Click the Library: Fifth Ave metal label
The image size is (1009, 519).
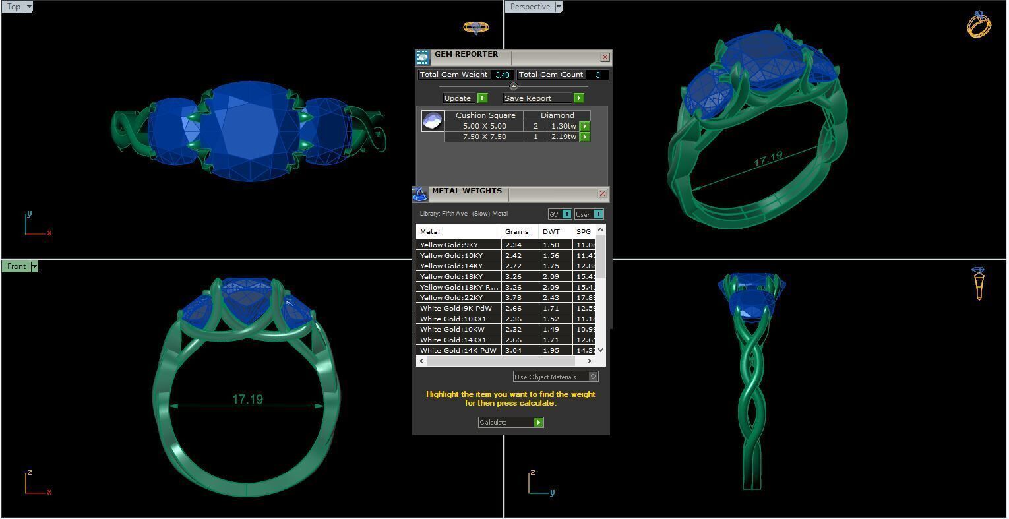click(464, 214)
